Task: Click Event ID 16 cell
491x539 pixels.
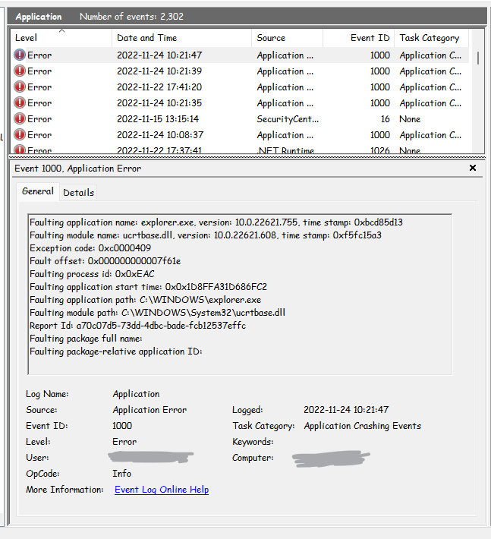Action: [386, 119]
